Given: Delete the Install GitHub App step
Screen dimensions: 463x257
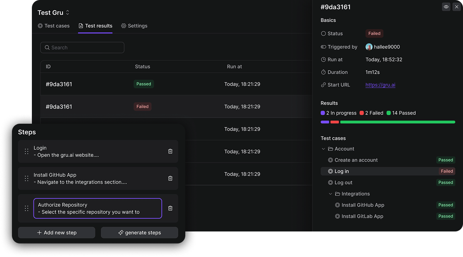Looking at the screenshot, I should point(171,178).
